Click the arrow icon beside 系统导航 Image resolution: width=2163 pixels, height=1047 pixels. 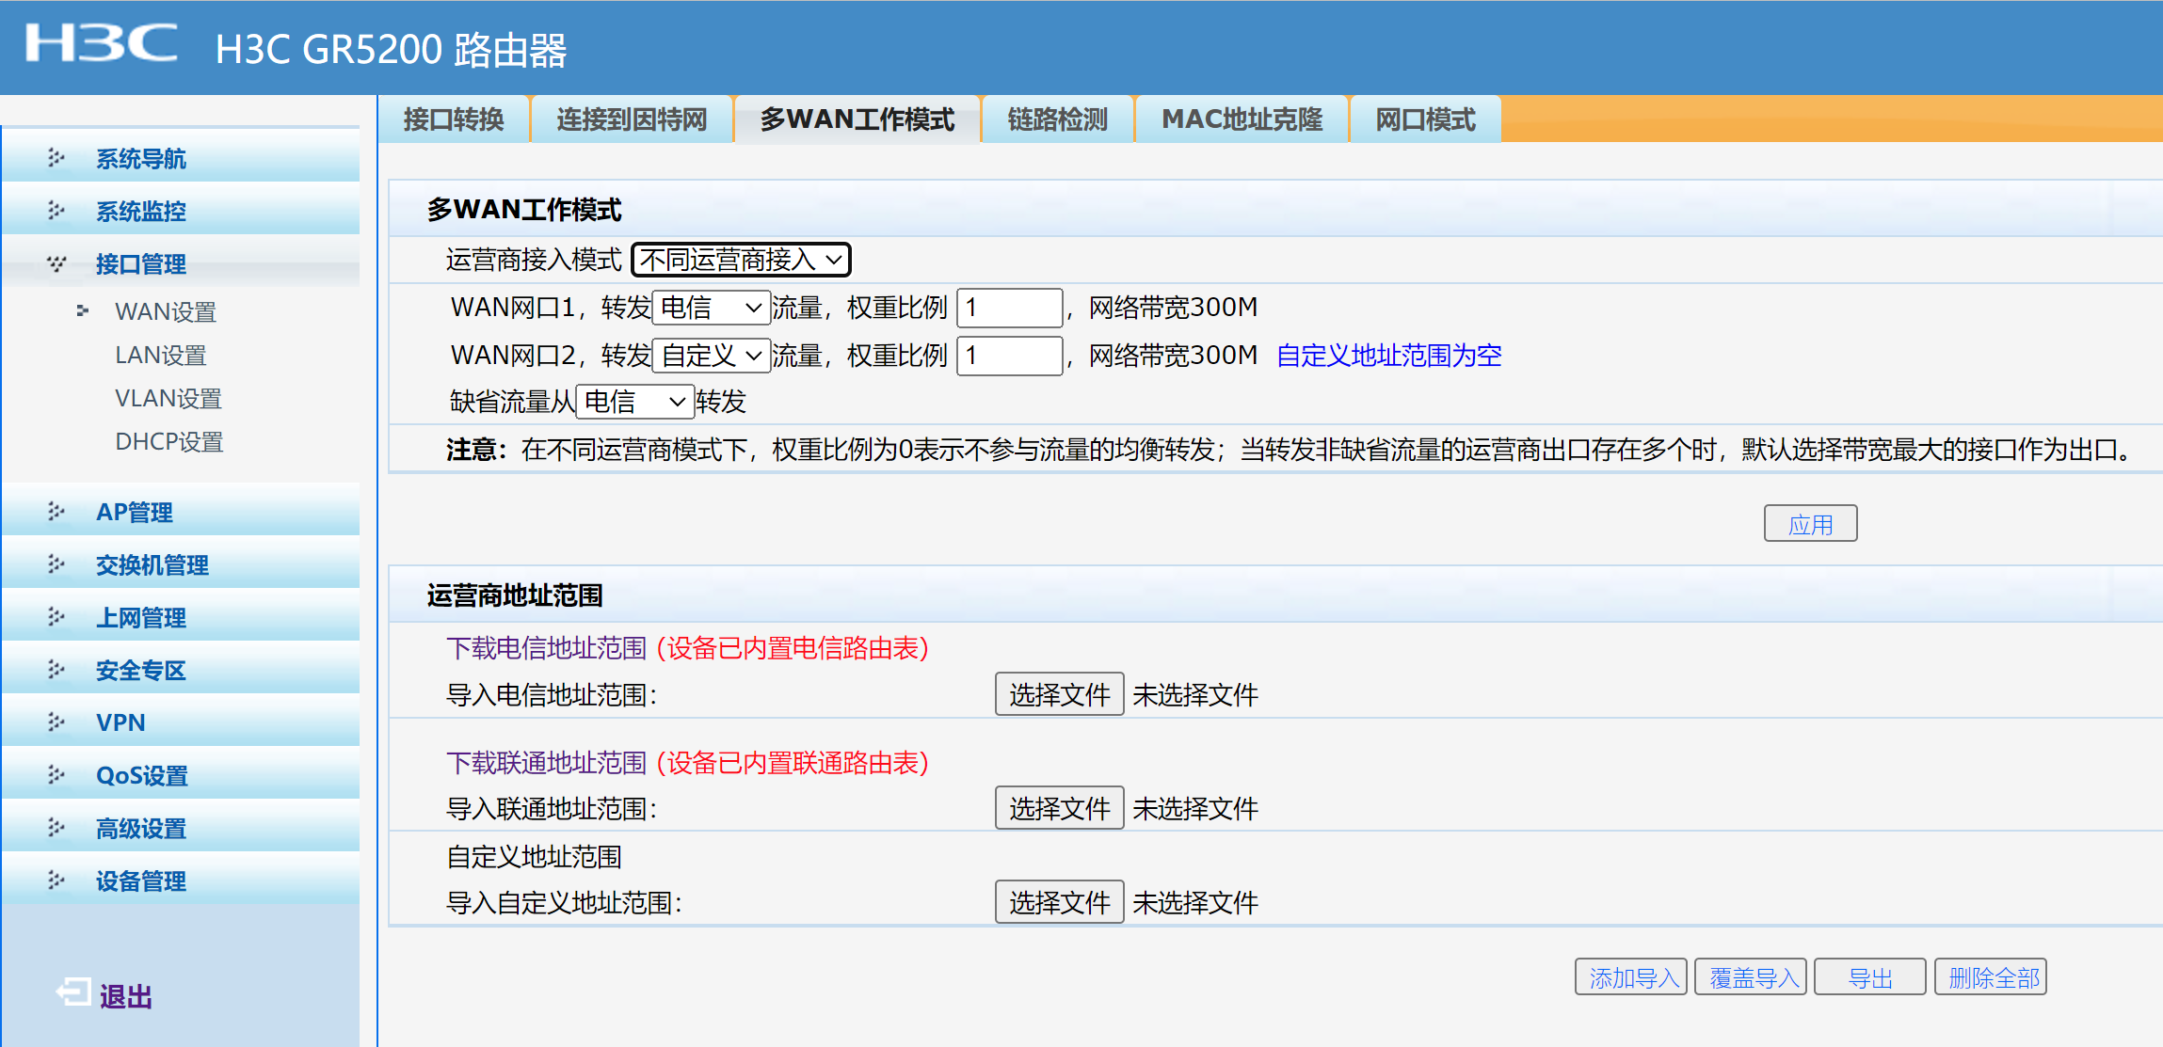pos(56,158)
